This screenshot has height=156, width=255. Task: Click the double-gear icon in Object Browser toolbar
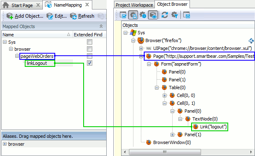(143, 15)
